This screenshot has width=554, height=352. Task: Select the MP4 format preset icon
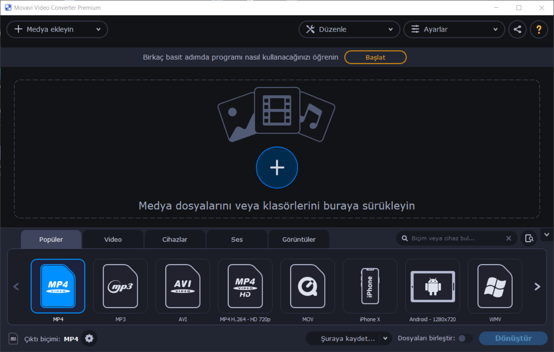58,286
